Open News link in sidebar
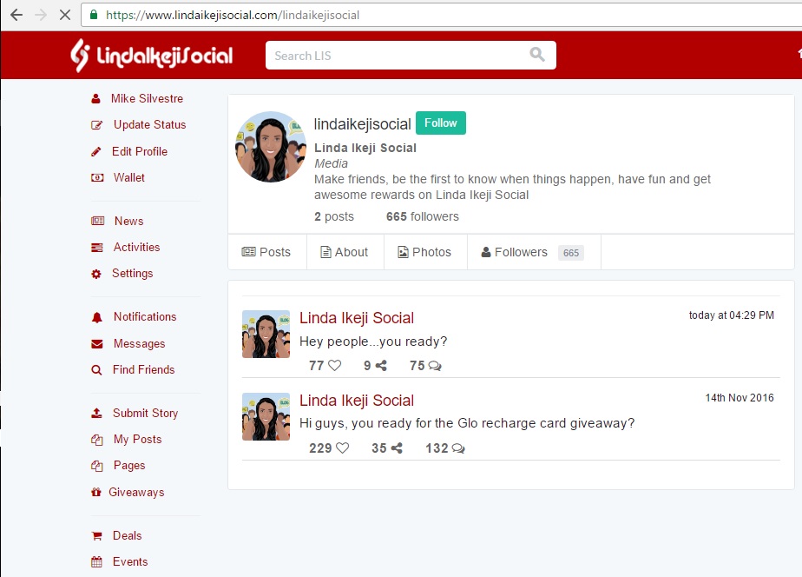802x577 pixels. click(x=128, y=222)
